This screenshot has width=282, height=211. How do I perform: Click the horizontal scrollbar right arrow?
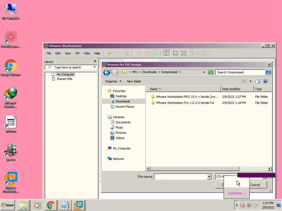click(x=269, y=168)
